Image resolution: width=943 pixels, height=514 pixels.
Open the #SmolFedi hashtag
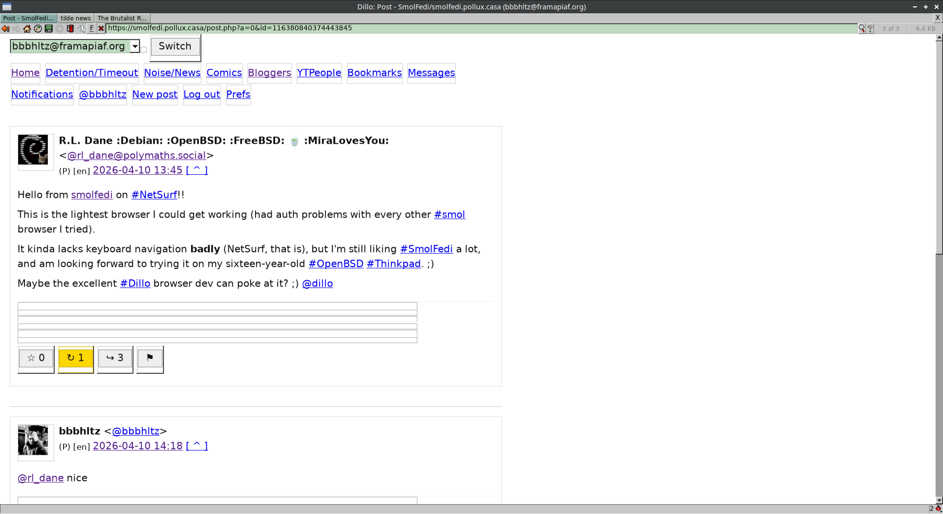[427, 249]
